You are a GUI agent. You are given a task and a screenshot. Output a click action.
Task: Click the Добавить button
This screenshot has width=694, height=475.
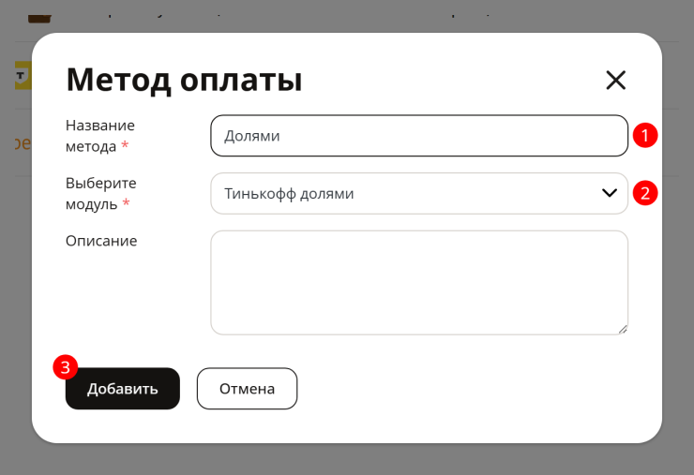123,388
